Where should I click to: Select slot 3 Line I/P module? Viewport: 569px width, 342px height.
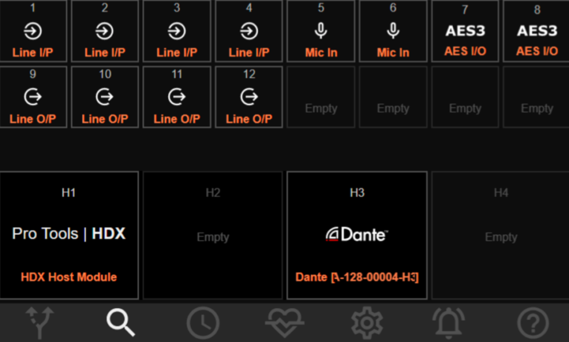pyautogui.click(x=177, y=31)
